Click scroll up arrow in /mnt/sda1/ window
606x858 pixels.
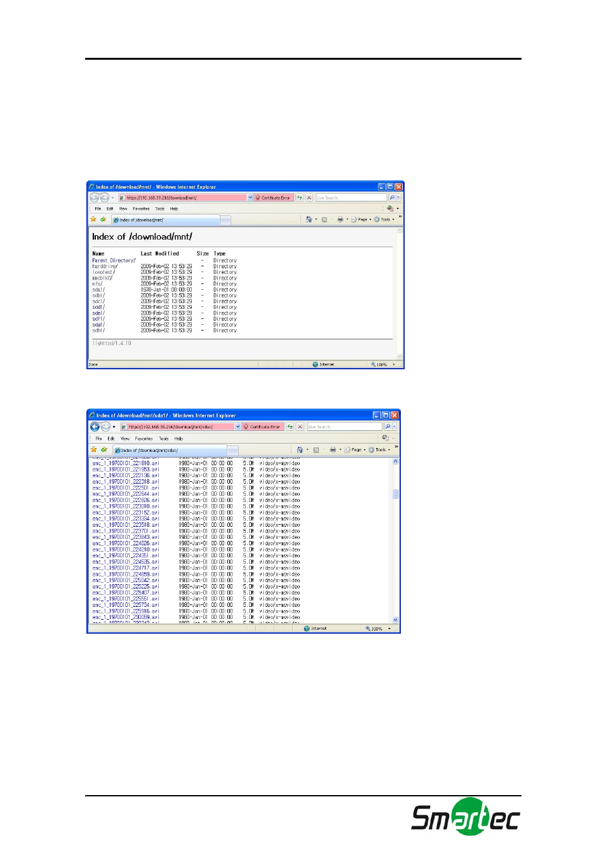click(396, 461)
